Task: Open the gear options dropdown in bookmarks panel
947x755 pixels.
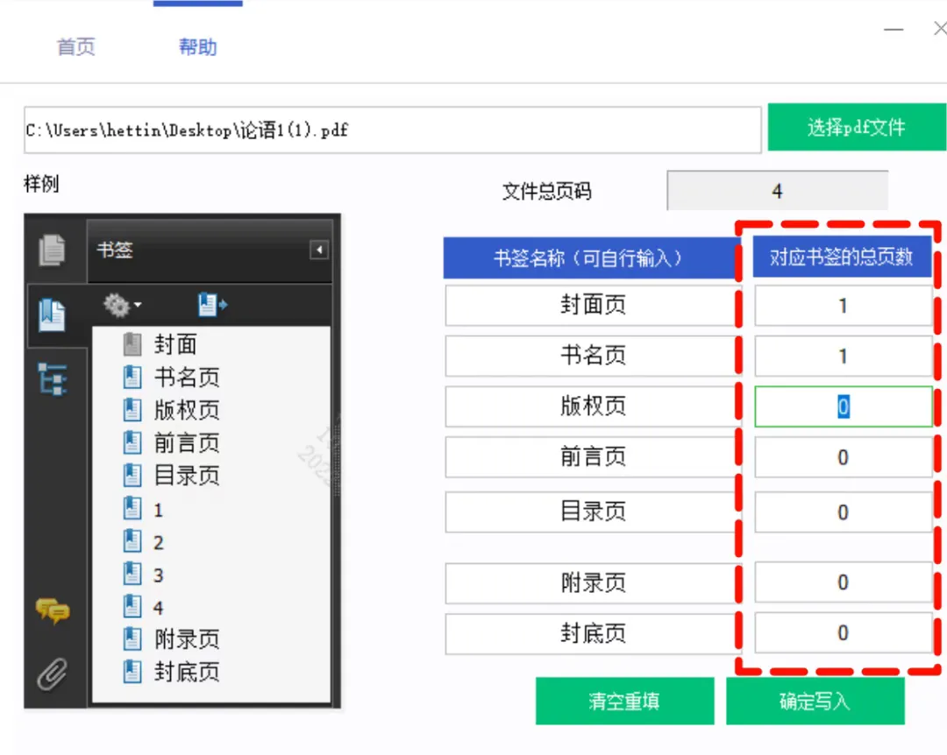Action: [122, 305]
